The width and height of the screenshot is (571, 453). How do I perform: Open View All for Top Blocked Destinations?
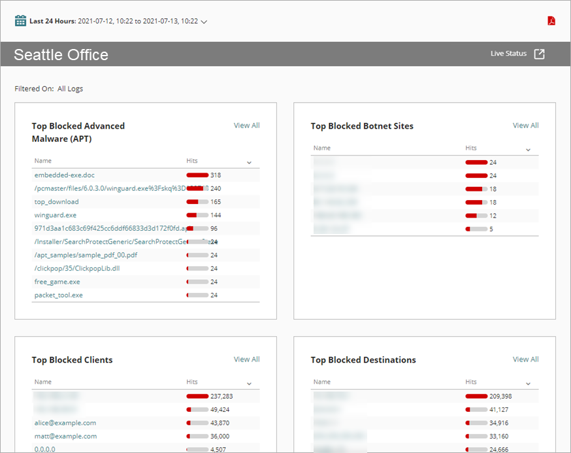525,359
